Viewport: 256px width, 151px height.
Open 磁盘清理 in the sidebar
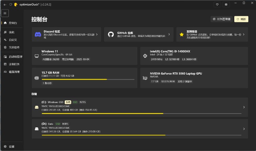click(12, 72)
